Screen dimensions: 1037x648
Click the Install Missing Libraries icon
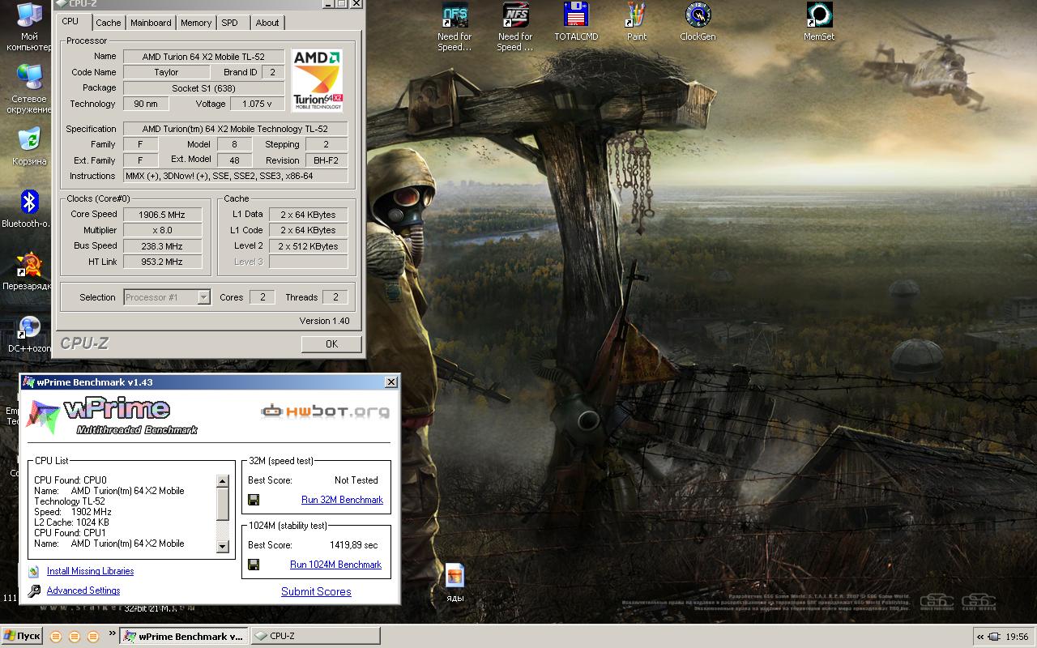(x=33, y=572)
